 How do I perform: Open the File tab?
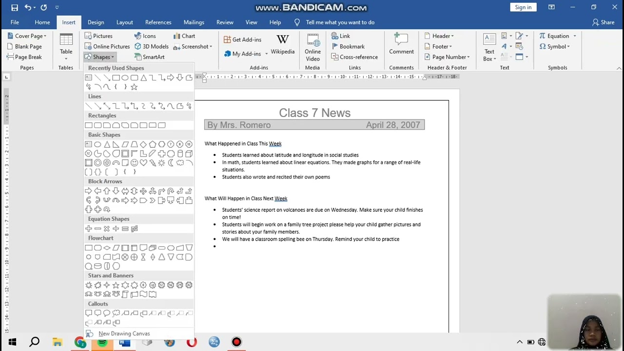(x=15, y=22)
